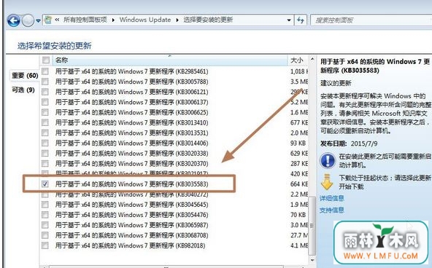
Task: Click the 93 KB size value
Action: [x=298, y=143]
